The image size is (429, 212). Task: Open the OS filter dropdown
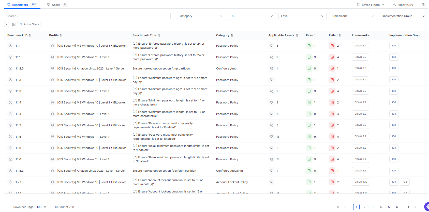click(x=252, y=16)
